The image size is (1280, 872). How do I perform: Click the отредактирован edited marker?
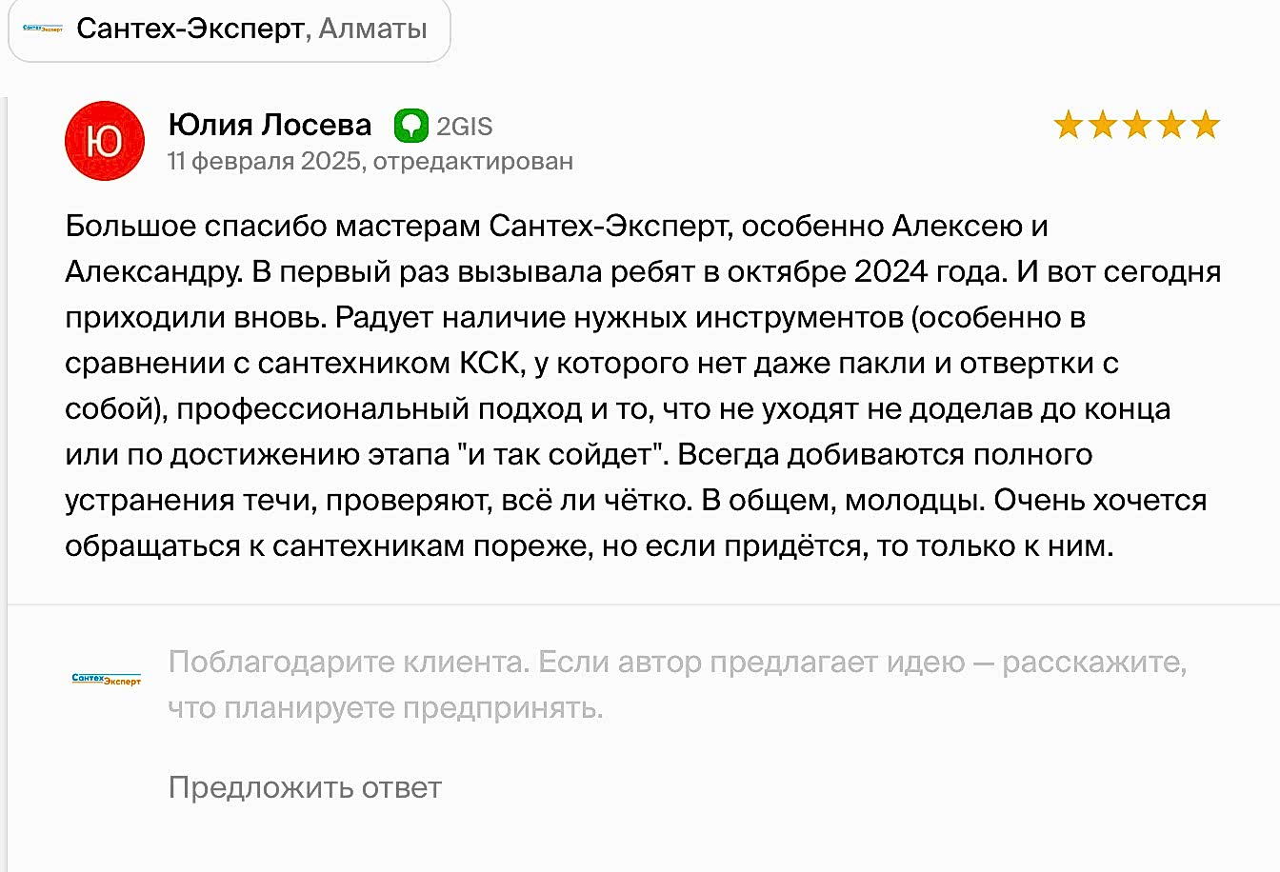click(x=473, y=161)
